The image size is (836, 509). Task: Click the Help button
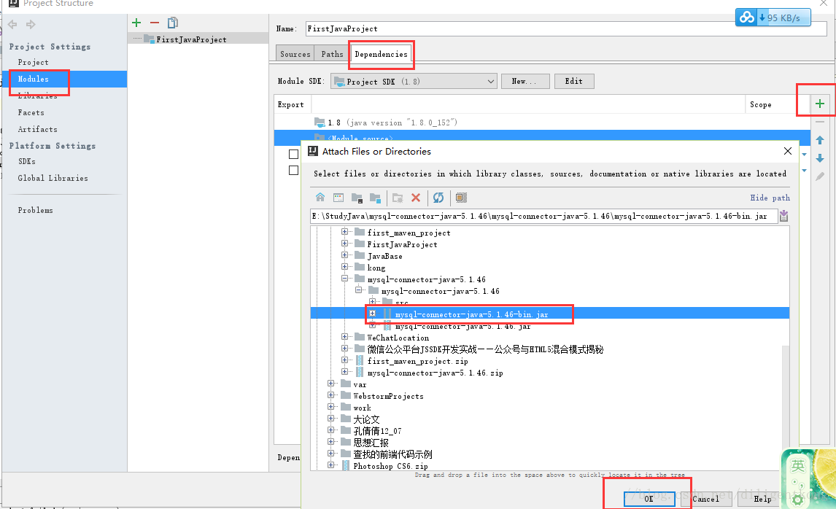pos(762,499)
